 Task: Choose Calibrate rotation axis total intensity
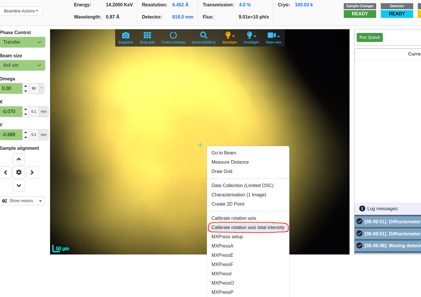point(248,228)
